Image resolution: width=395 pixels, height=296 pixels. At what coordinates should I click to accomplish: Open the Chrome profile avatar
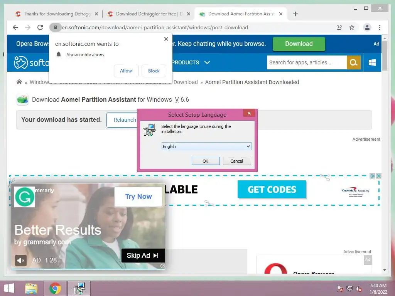point(367,27)
